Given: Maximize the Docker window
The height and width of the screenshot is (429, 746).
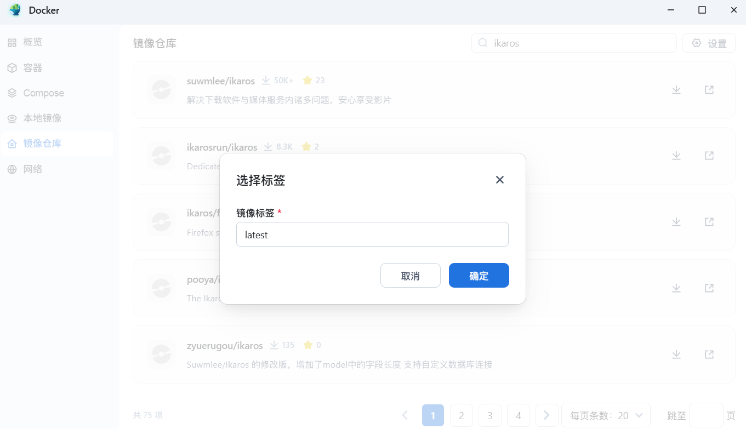Looking at the screenshot, I should point(702,10).
